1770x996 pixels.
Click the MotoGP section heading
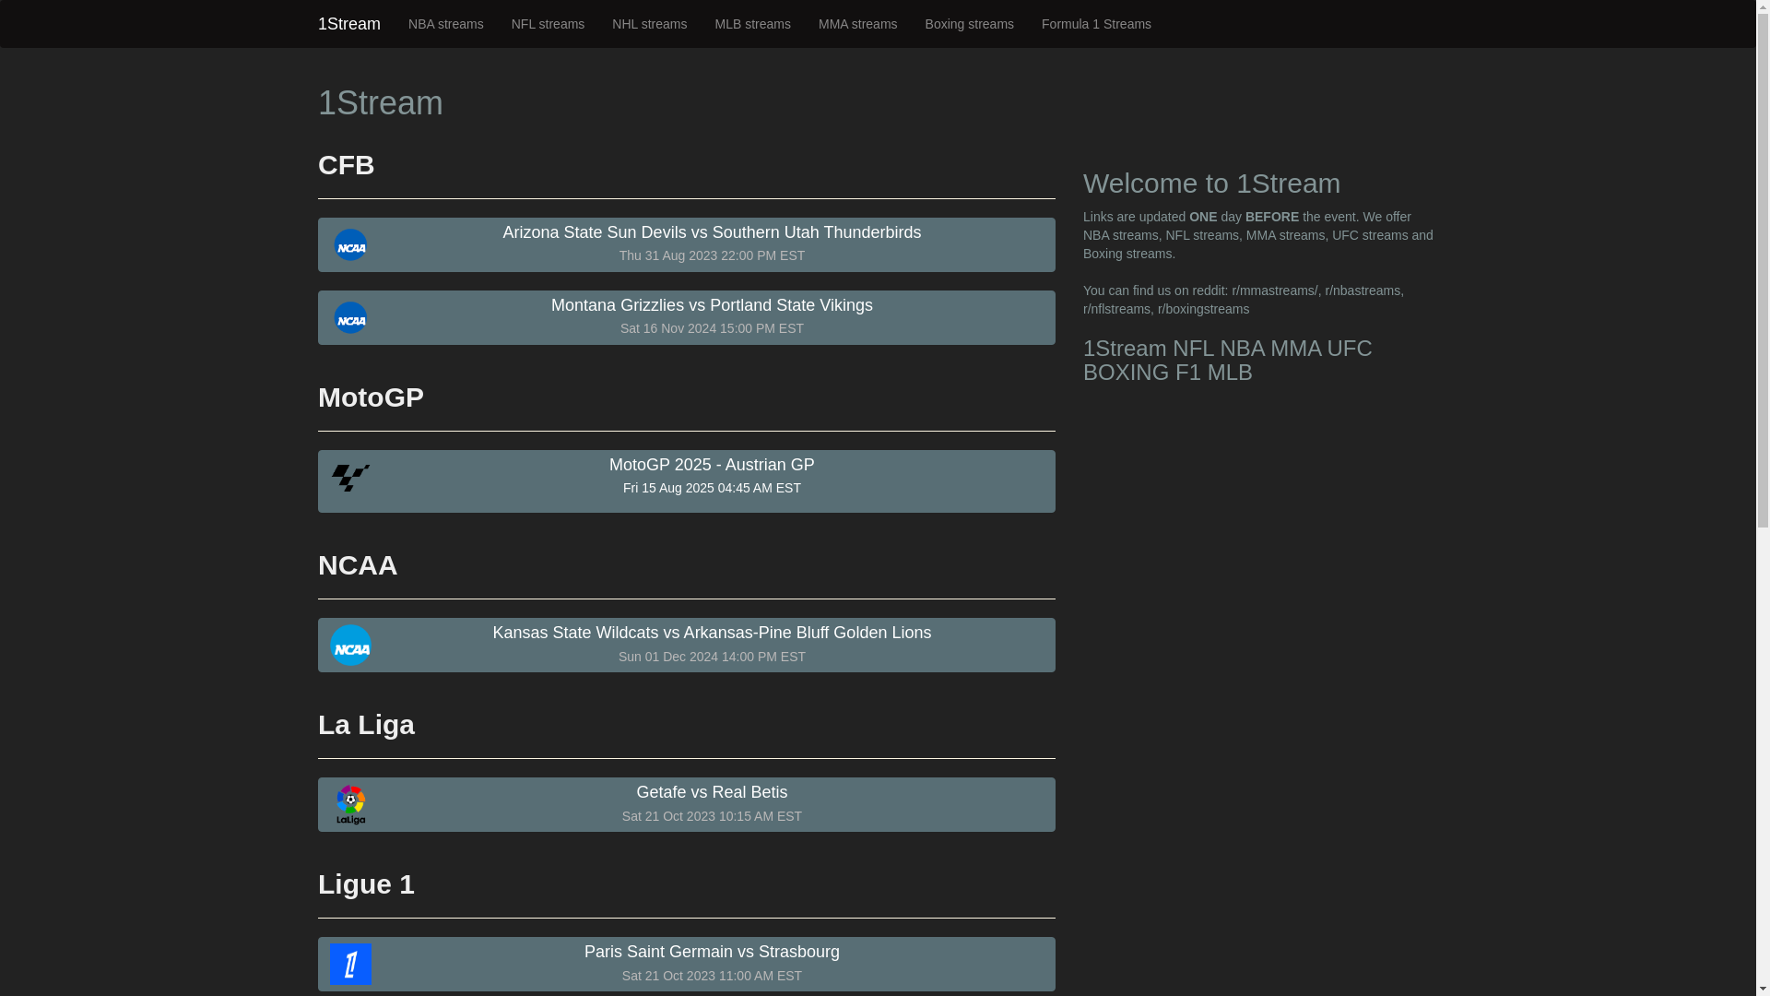pos(371,397)
